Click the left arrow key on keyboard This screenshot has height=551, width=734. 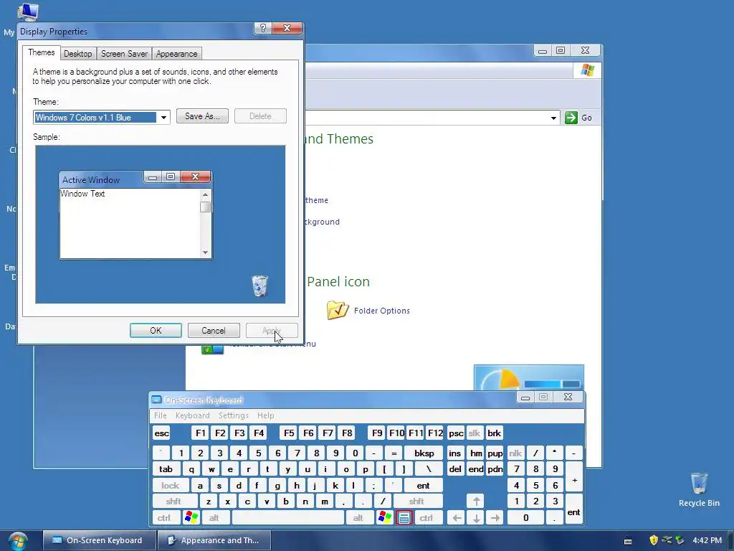coord(457,517)
